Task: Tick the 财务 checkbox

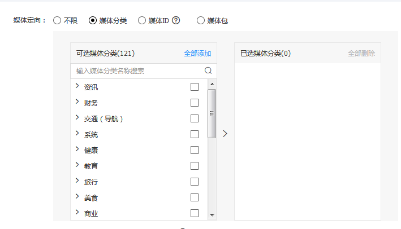Action: click(195, 103)
